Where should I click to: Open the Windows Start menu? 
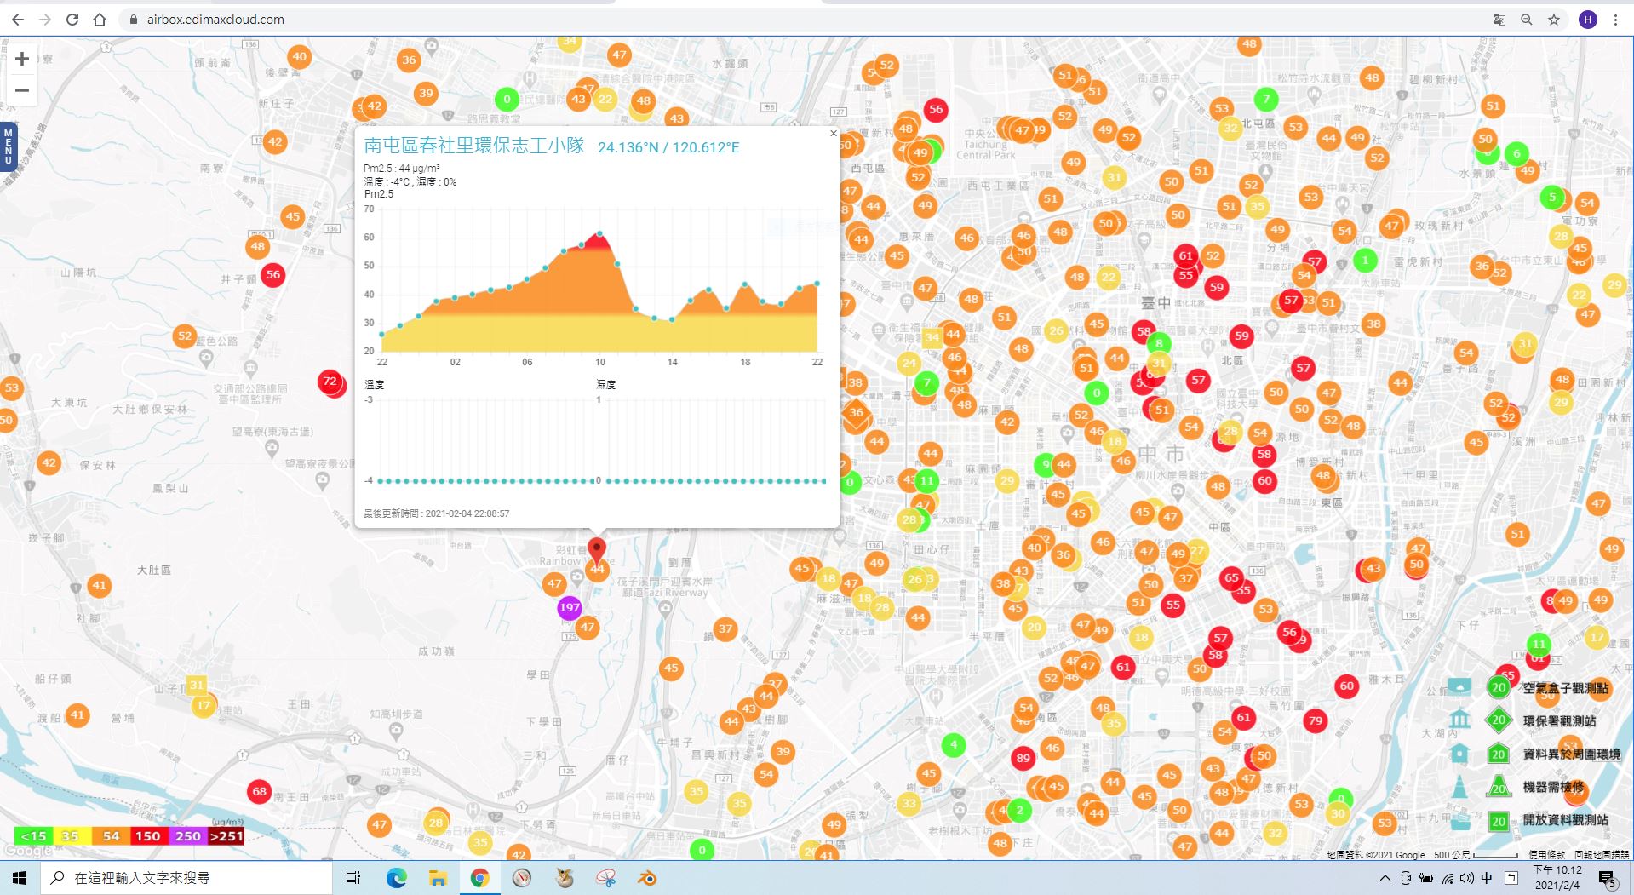[x=20, y=878]
